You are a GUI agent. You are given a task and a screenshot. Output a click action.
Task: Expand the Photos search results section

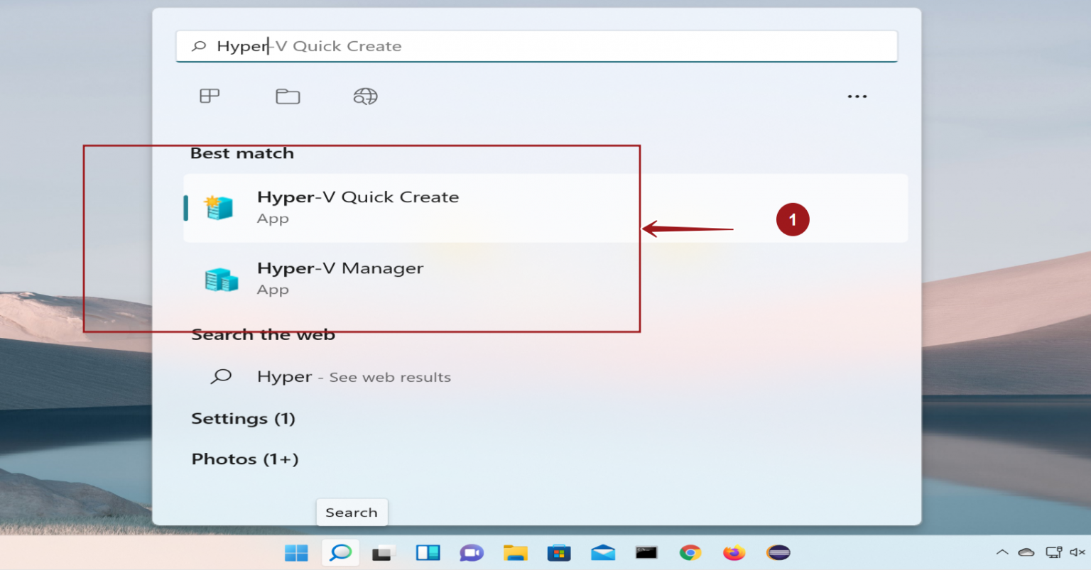(245, 459)
